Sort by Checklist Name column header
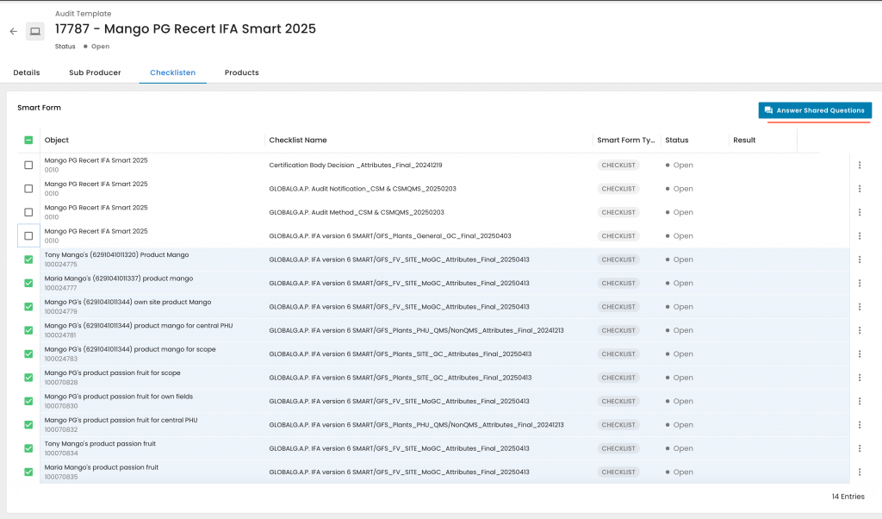Image resolution: width=882 pixels, height=519 pixels. (298, 141)
